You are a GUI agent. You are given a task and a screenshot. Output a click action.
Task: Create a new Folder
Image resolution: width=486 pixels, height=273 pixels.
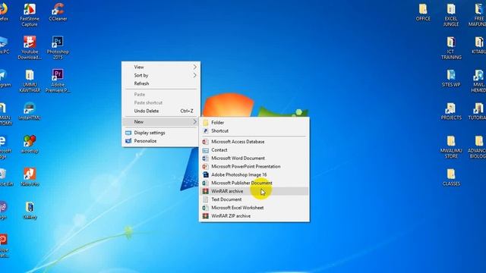click(254, 123)
